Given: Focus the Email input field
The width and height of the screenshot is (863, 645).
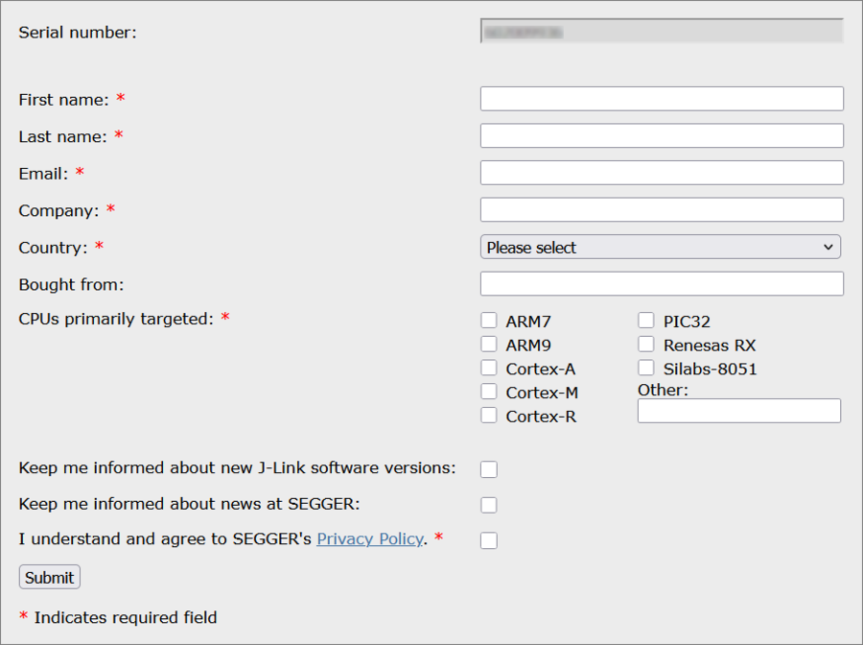Looking at the screenshot, I should 661,173.
